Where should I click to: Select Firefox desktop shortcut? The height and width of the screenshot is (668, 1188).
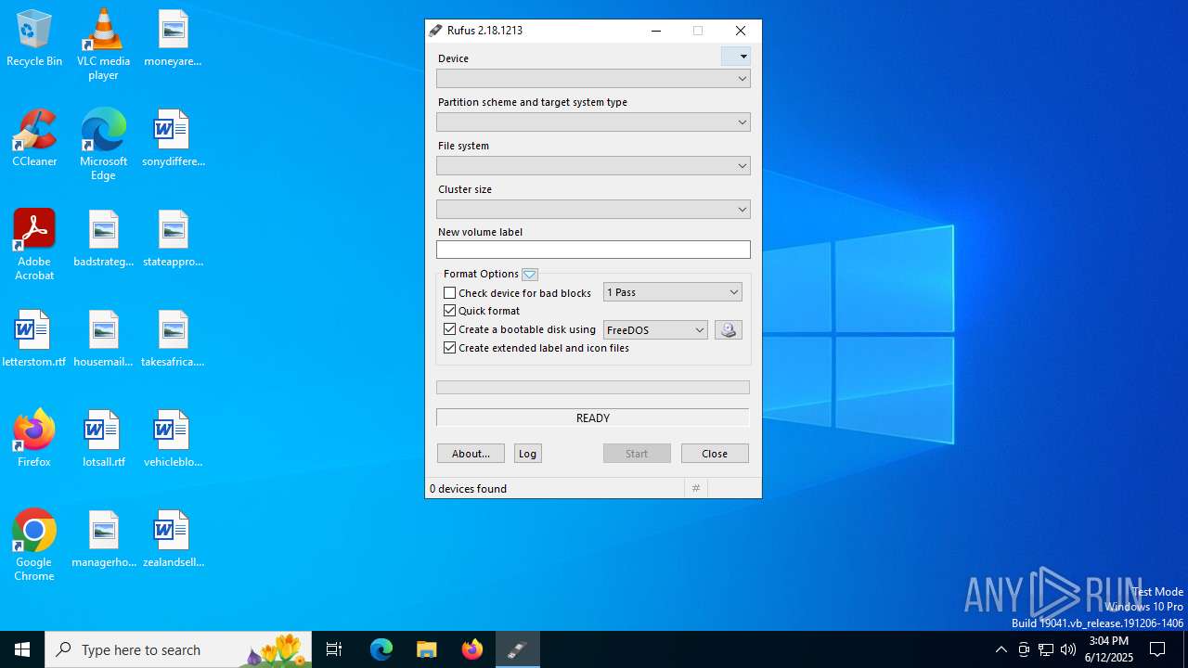tap(34, 439)
